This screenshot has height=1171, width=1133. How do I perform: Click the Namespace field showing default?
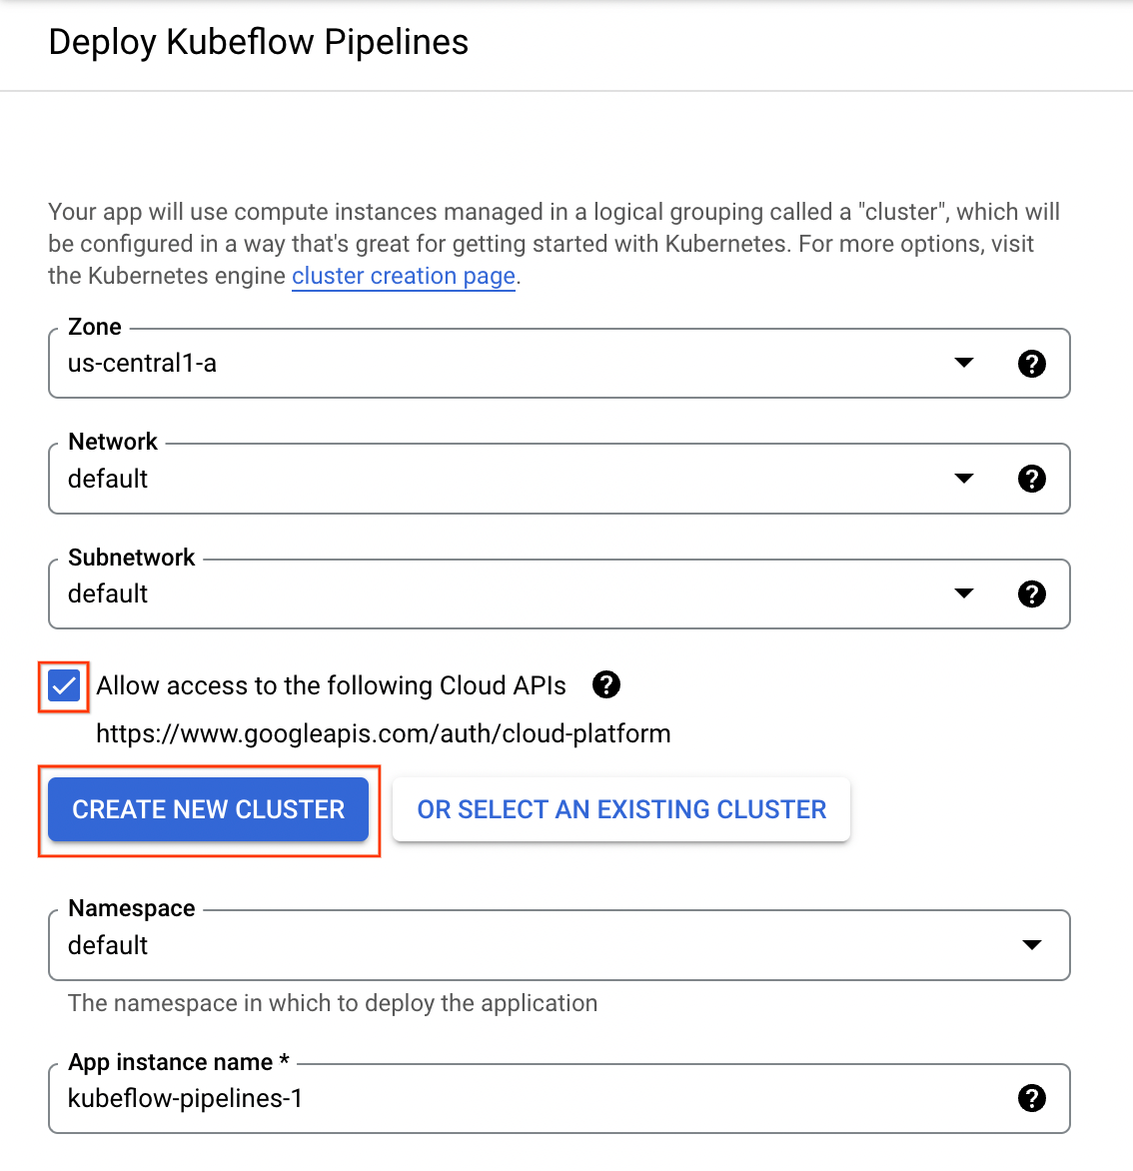400,944
